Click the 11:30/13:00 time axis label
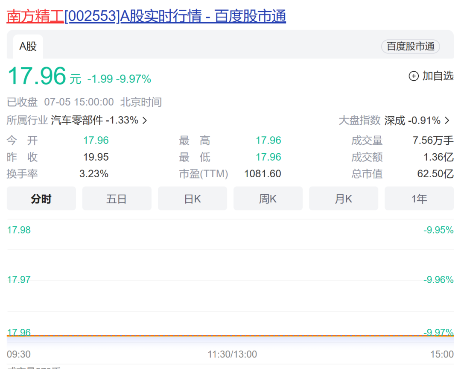This screenshot has height=369, width=461. click(x=232, y=354)
